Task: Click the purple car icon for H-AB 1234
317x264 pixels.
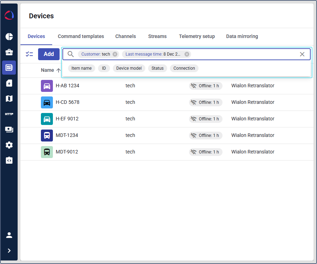Action: tap(47, 86)
